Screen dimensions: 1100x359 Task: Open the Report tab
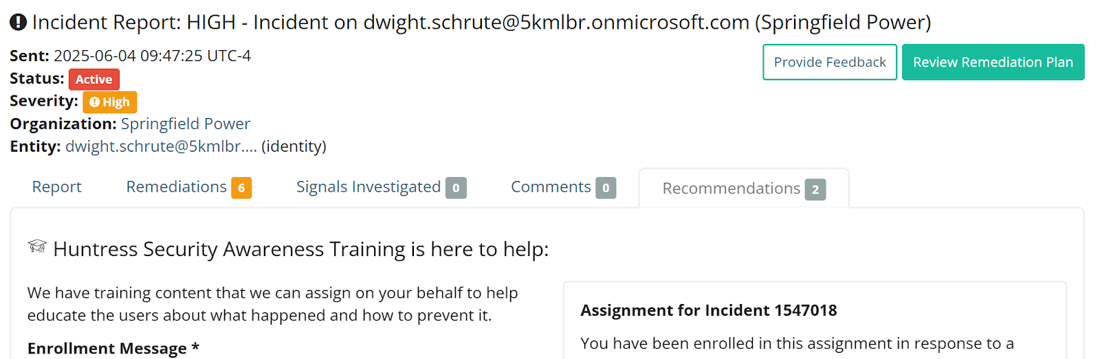56,187
